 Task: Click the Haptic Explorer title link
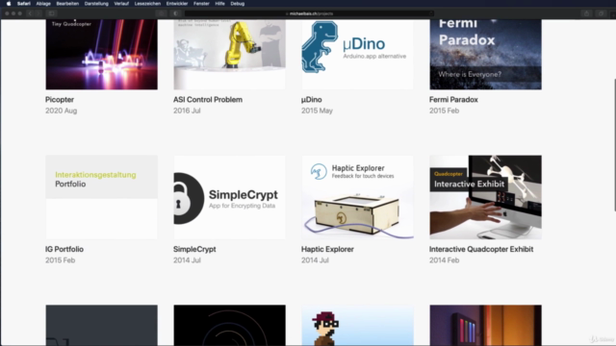pos(327,249)
